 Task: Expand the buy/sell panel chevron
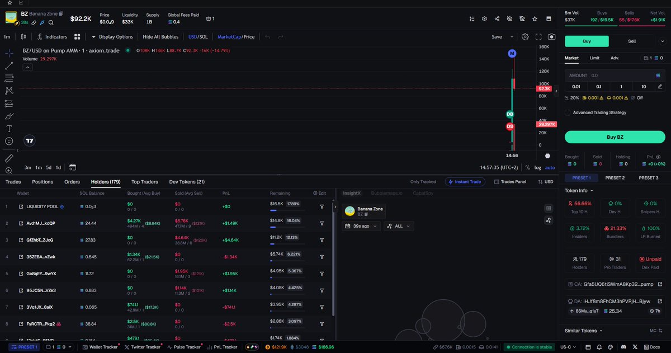coord(661,41)
